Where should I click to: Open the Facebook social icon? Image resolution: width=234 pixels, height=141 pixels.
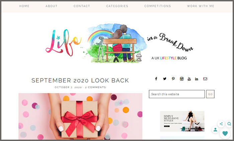coord(156,79)
